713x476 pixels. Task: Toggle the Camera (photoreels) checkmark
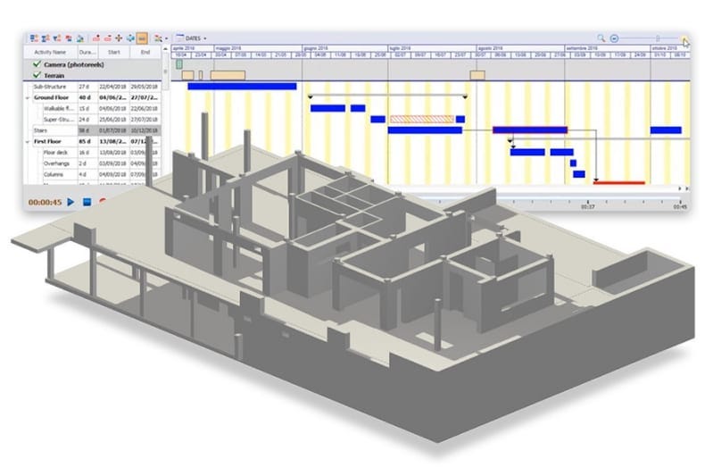coord(36,65)
